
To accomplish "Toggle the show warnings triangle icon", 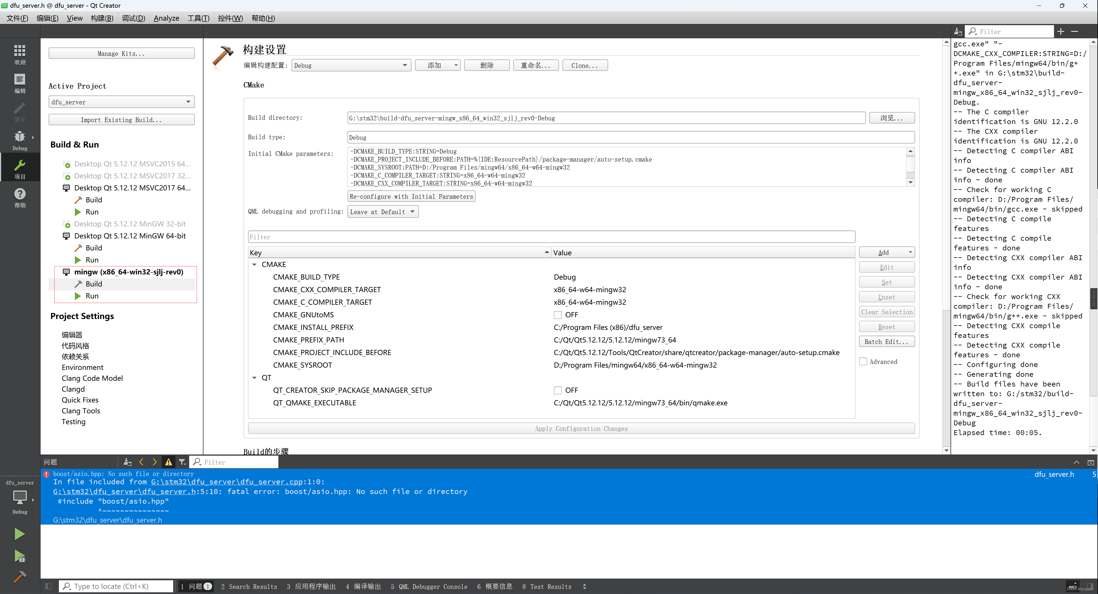I will [168, 462].
